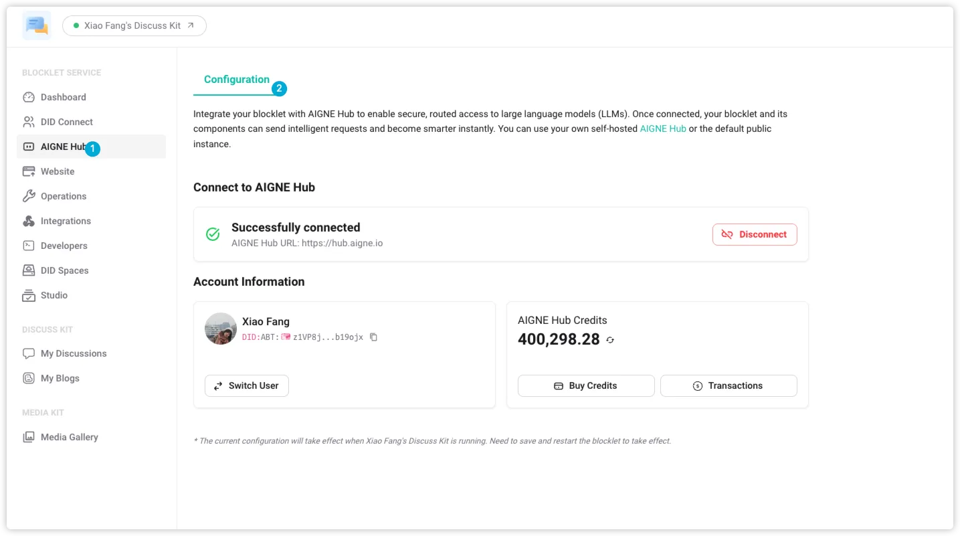Disconnect from AIGNE Hub
This screenshot has width=960, height=536.
(755, 234)
